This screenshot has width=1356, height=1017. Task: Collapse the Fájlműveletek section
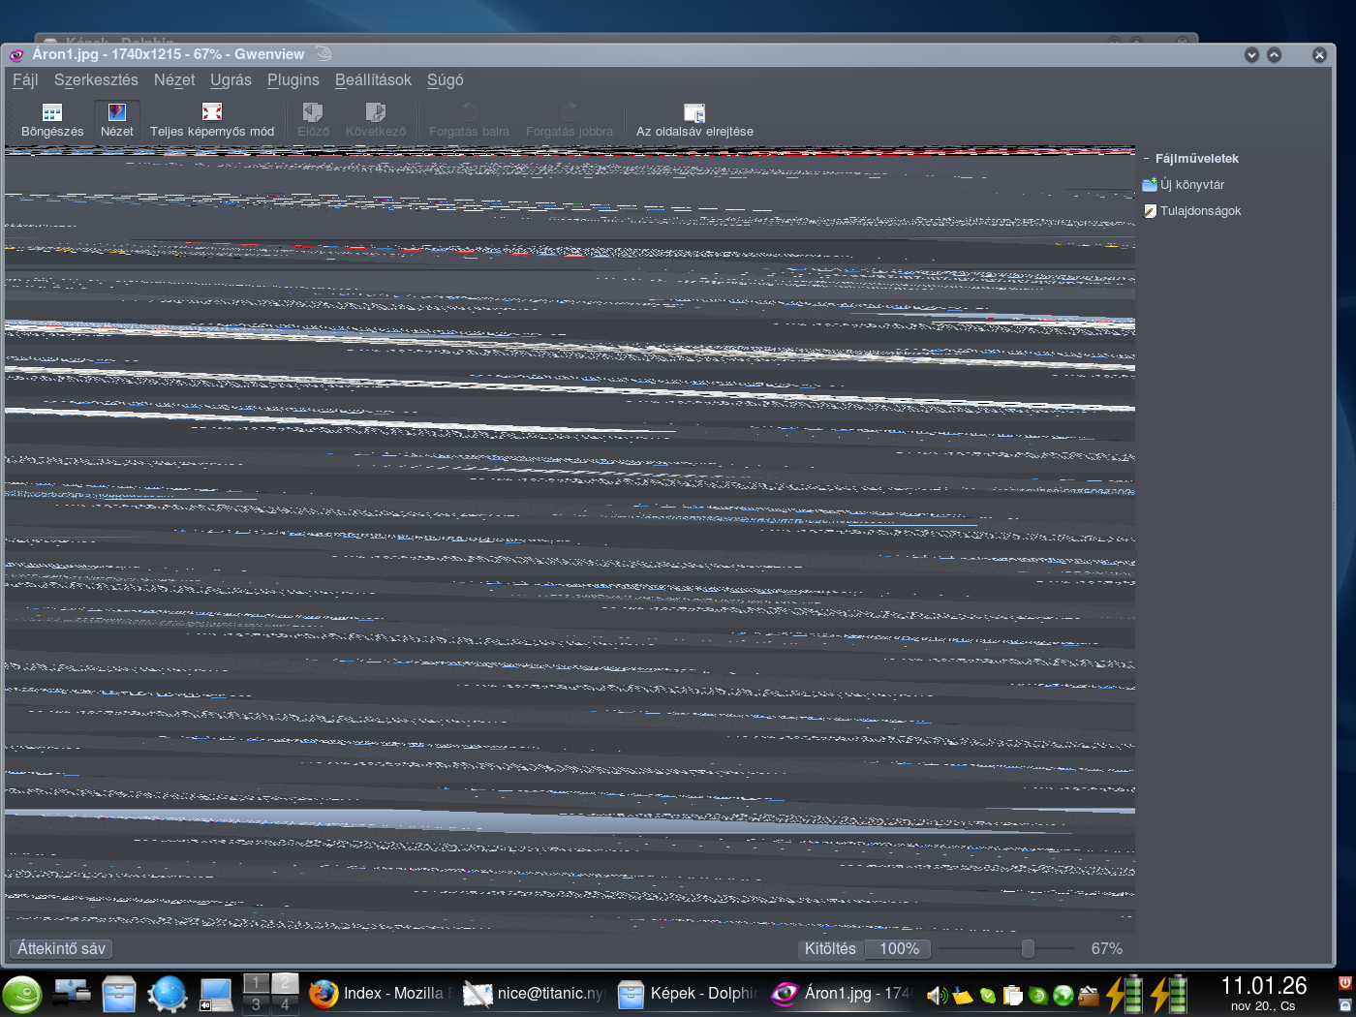tap(1146, 159)
